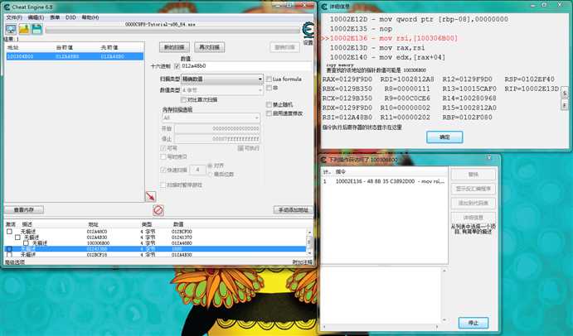Activate address list entry 012BCF18 checkbox

coord(9,255)
